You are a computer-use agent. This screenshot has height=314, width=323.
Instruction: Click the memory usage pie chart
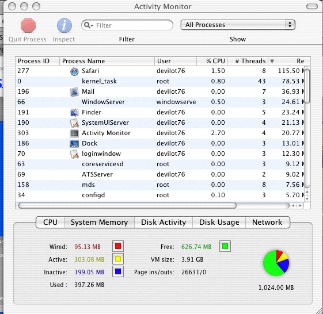pyautogui.click(x=276, y=263)
